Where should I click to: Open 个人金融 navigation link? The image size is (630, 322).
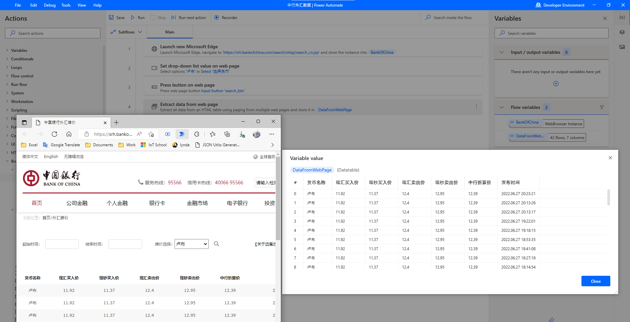pyautogui.click(x=117, y=203)
